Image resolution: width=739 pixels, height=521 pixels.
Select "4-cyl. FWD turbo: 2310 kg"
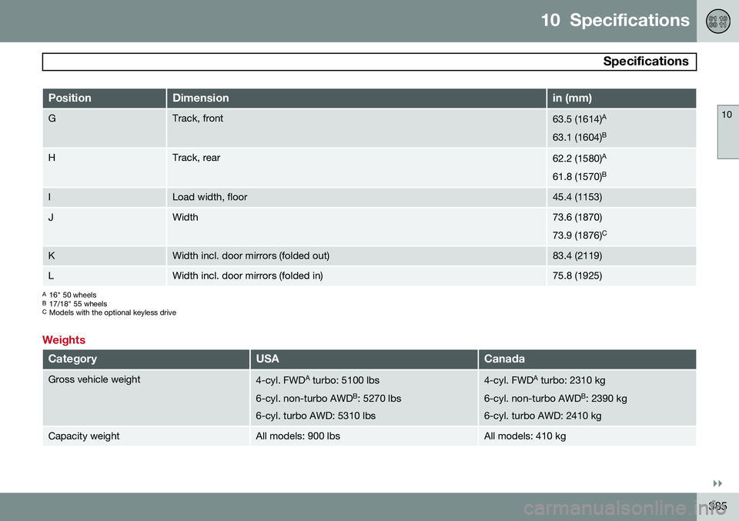pyautogui.click(x=545, y=379)
